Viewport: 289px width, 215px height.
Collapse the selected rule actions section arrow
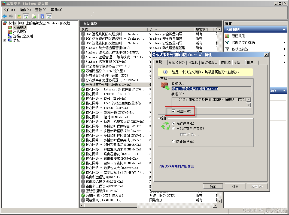click(x=284, y=91)
